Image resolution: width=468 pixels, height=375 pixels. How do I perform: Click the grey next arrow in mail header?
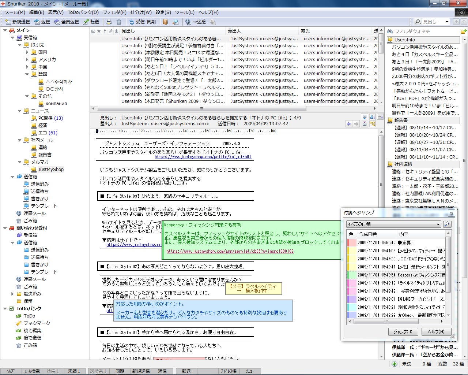pos(356,124)
